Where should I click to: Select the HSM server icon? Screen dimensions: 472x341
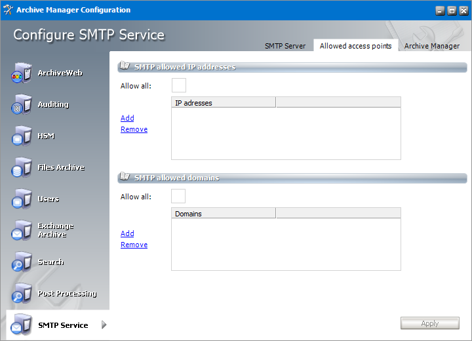point(22,136)
